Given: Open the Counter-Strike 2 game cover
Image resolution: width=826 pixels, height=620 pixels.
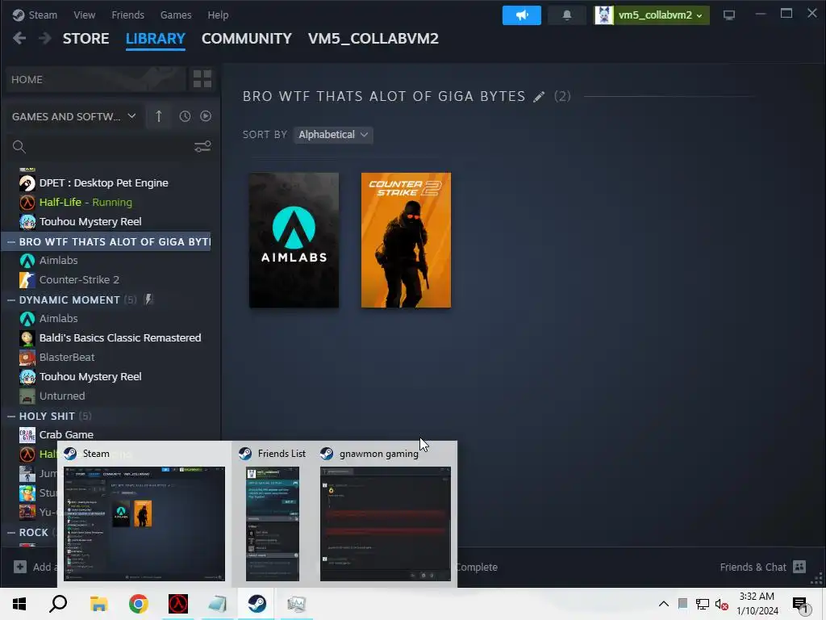Looking at the screenshot, I should click(x=407, y=241).
